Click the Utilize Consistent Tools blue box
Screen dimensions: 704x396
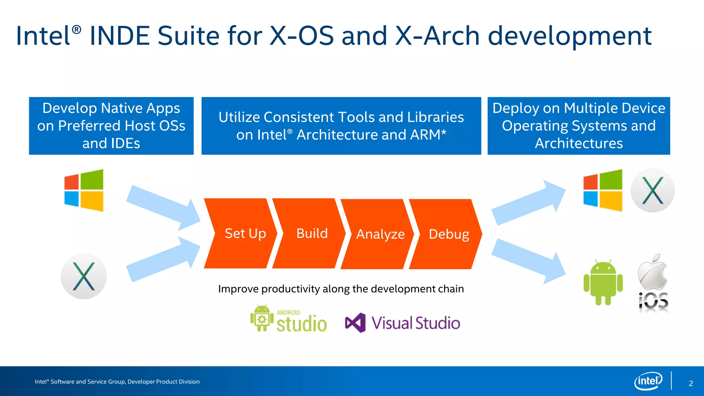(341, 126)
